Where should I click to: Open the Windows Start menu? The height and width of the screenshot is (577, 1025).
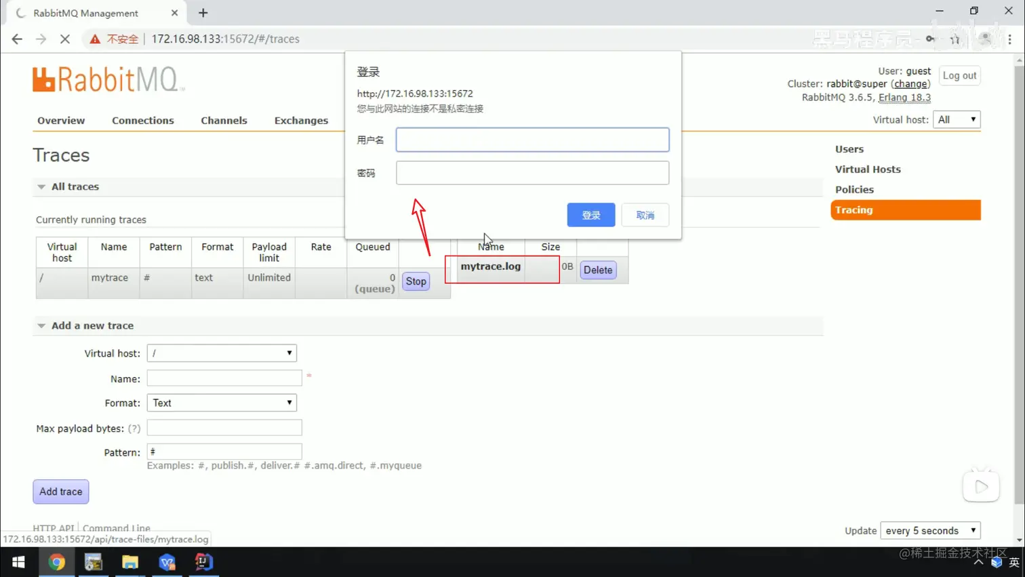(18, 562)
